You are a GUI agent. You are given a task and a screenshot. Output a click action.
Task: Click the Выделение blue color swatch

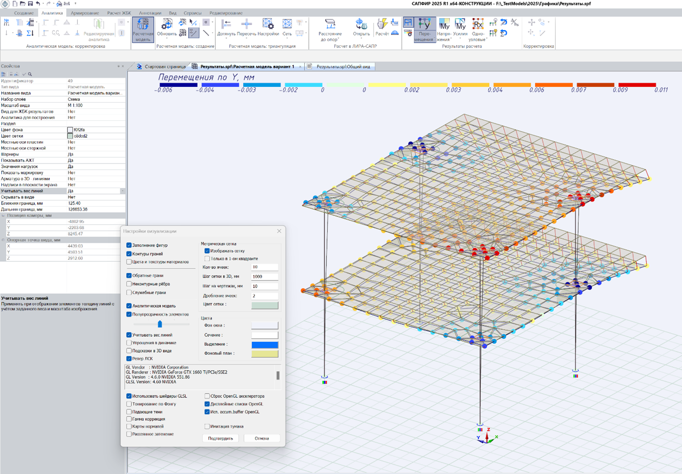pyautogui.click(x=265, y=344)
